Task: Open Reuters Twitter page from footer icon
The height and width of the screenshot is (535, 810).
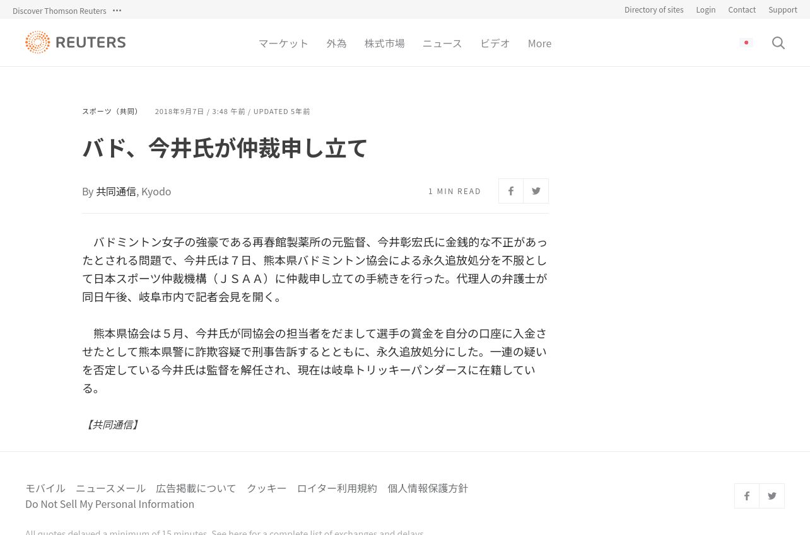Action: tap(772, 496)
